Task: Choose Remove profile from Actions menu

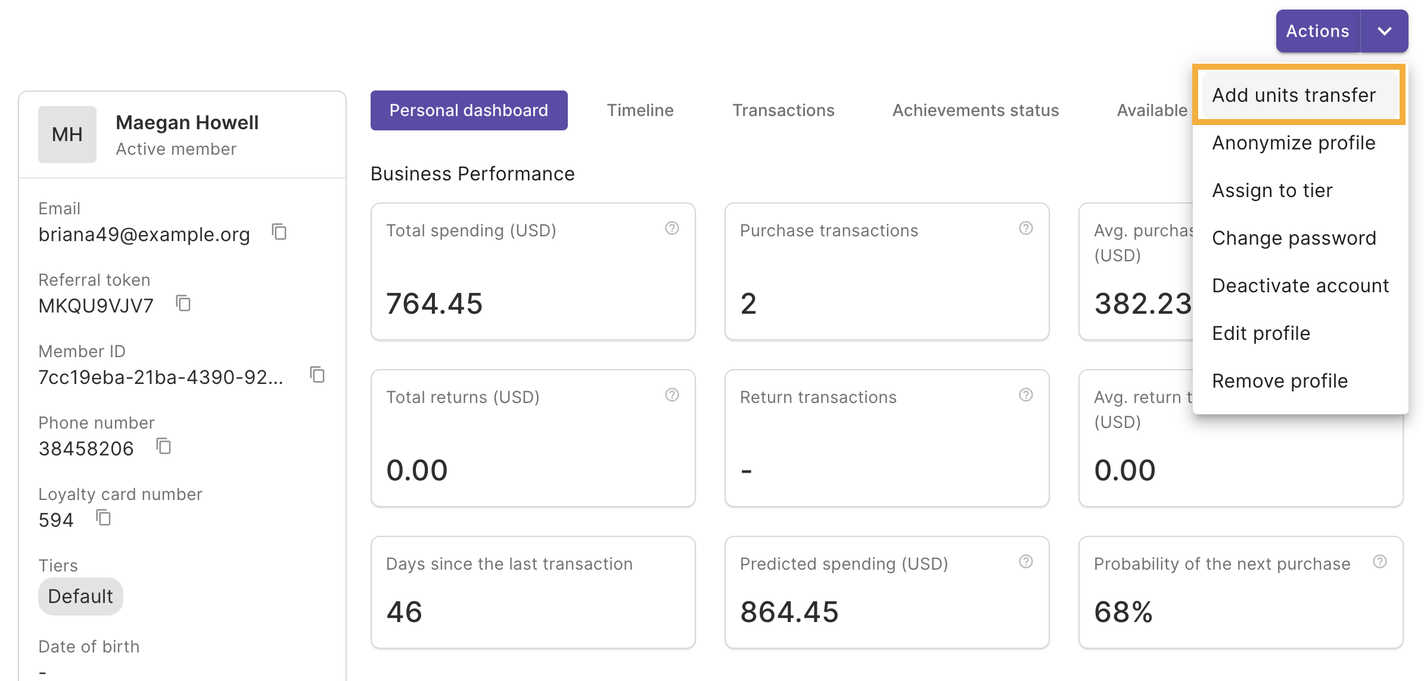Action: point(1300,381)
